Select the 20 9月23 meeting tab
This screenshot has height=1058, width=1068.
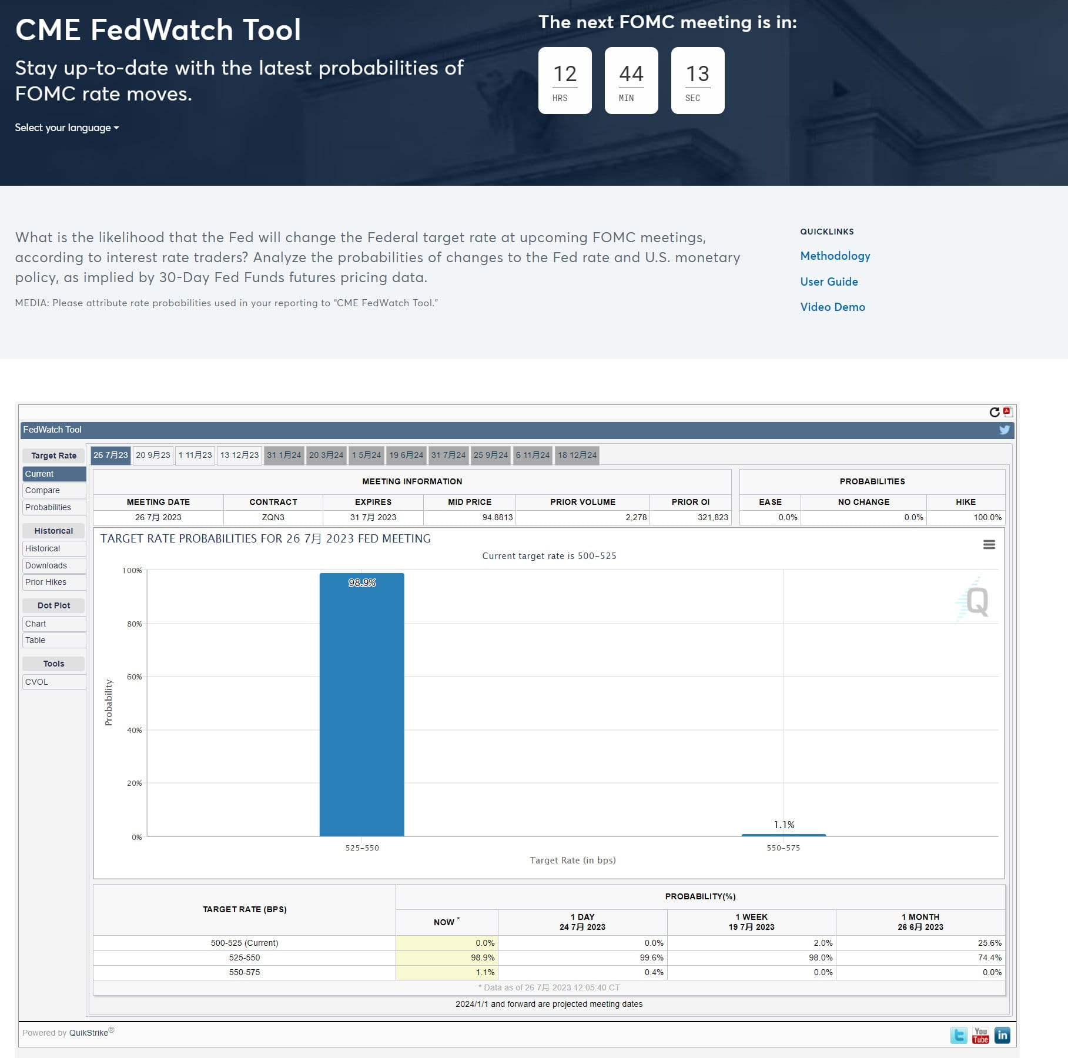153,455
